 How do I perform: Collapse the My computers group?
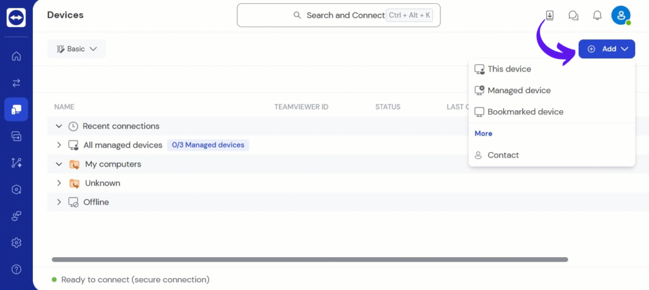pos(59,164)
